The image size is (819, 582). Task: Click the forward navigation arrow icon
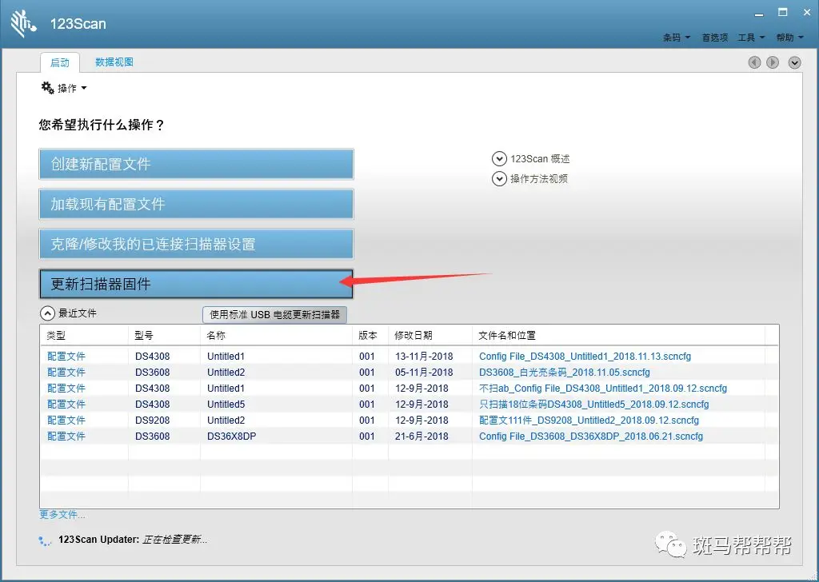[x=773, y=62]
